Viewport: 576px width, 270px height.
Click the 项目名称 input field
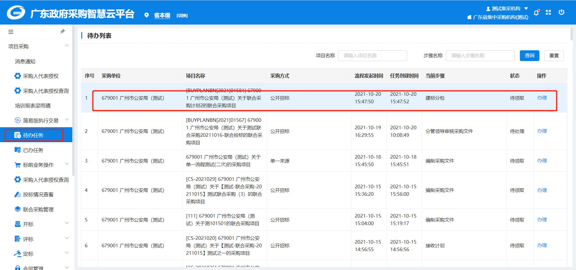(372, 56)
